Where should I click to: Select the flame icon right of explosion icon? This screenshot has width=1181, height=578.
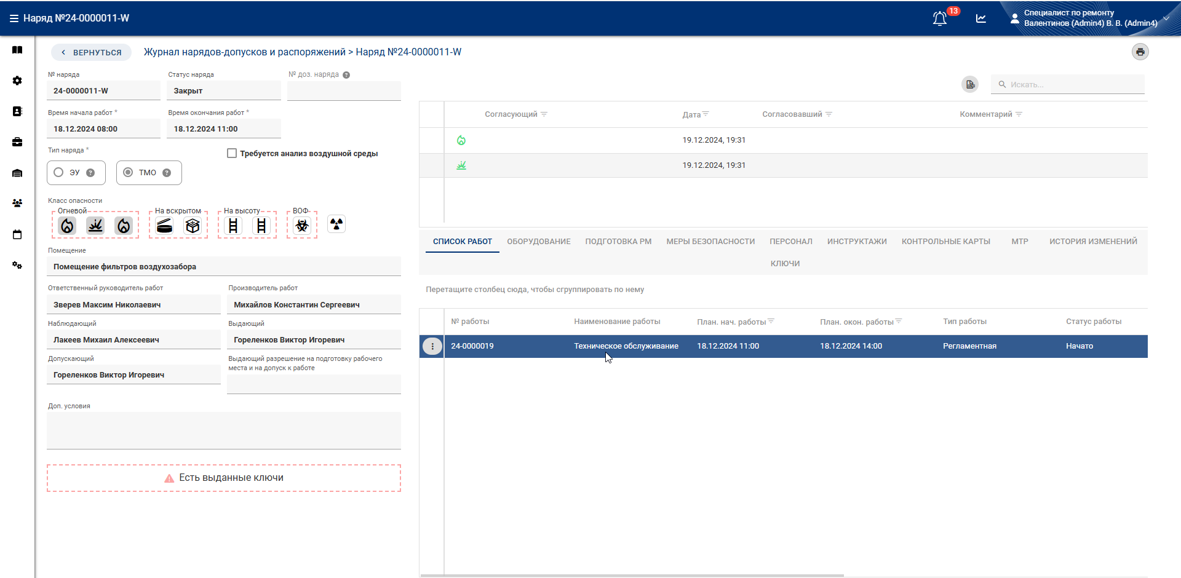click(124, 226)
